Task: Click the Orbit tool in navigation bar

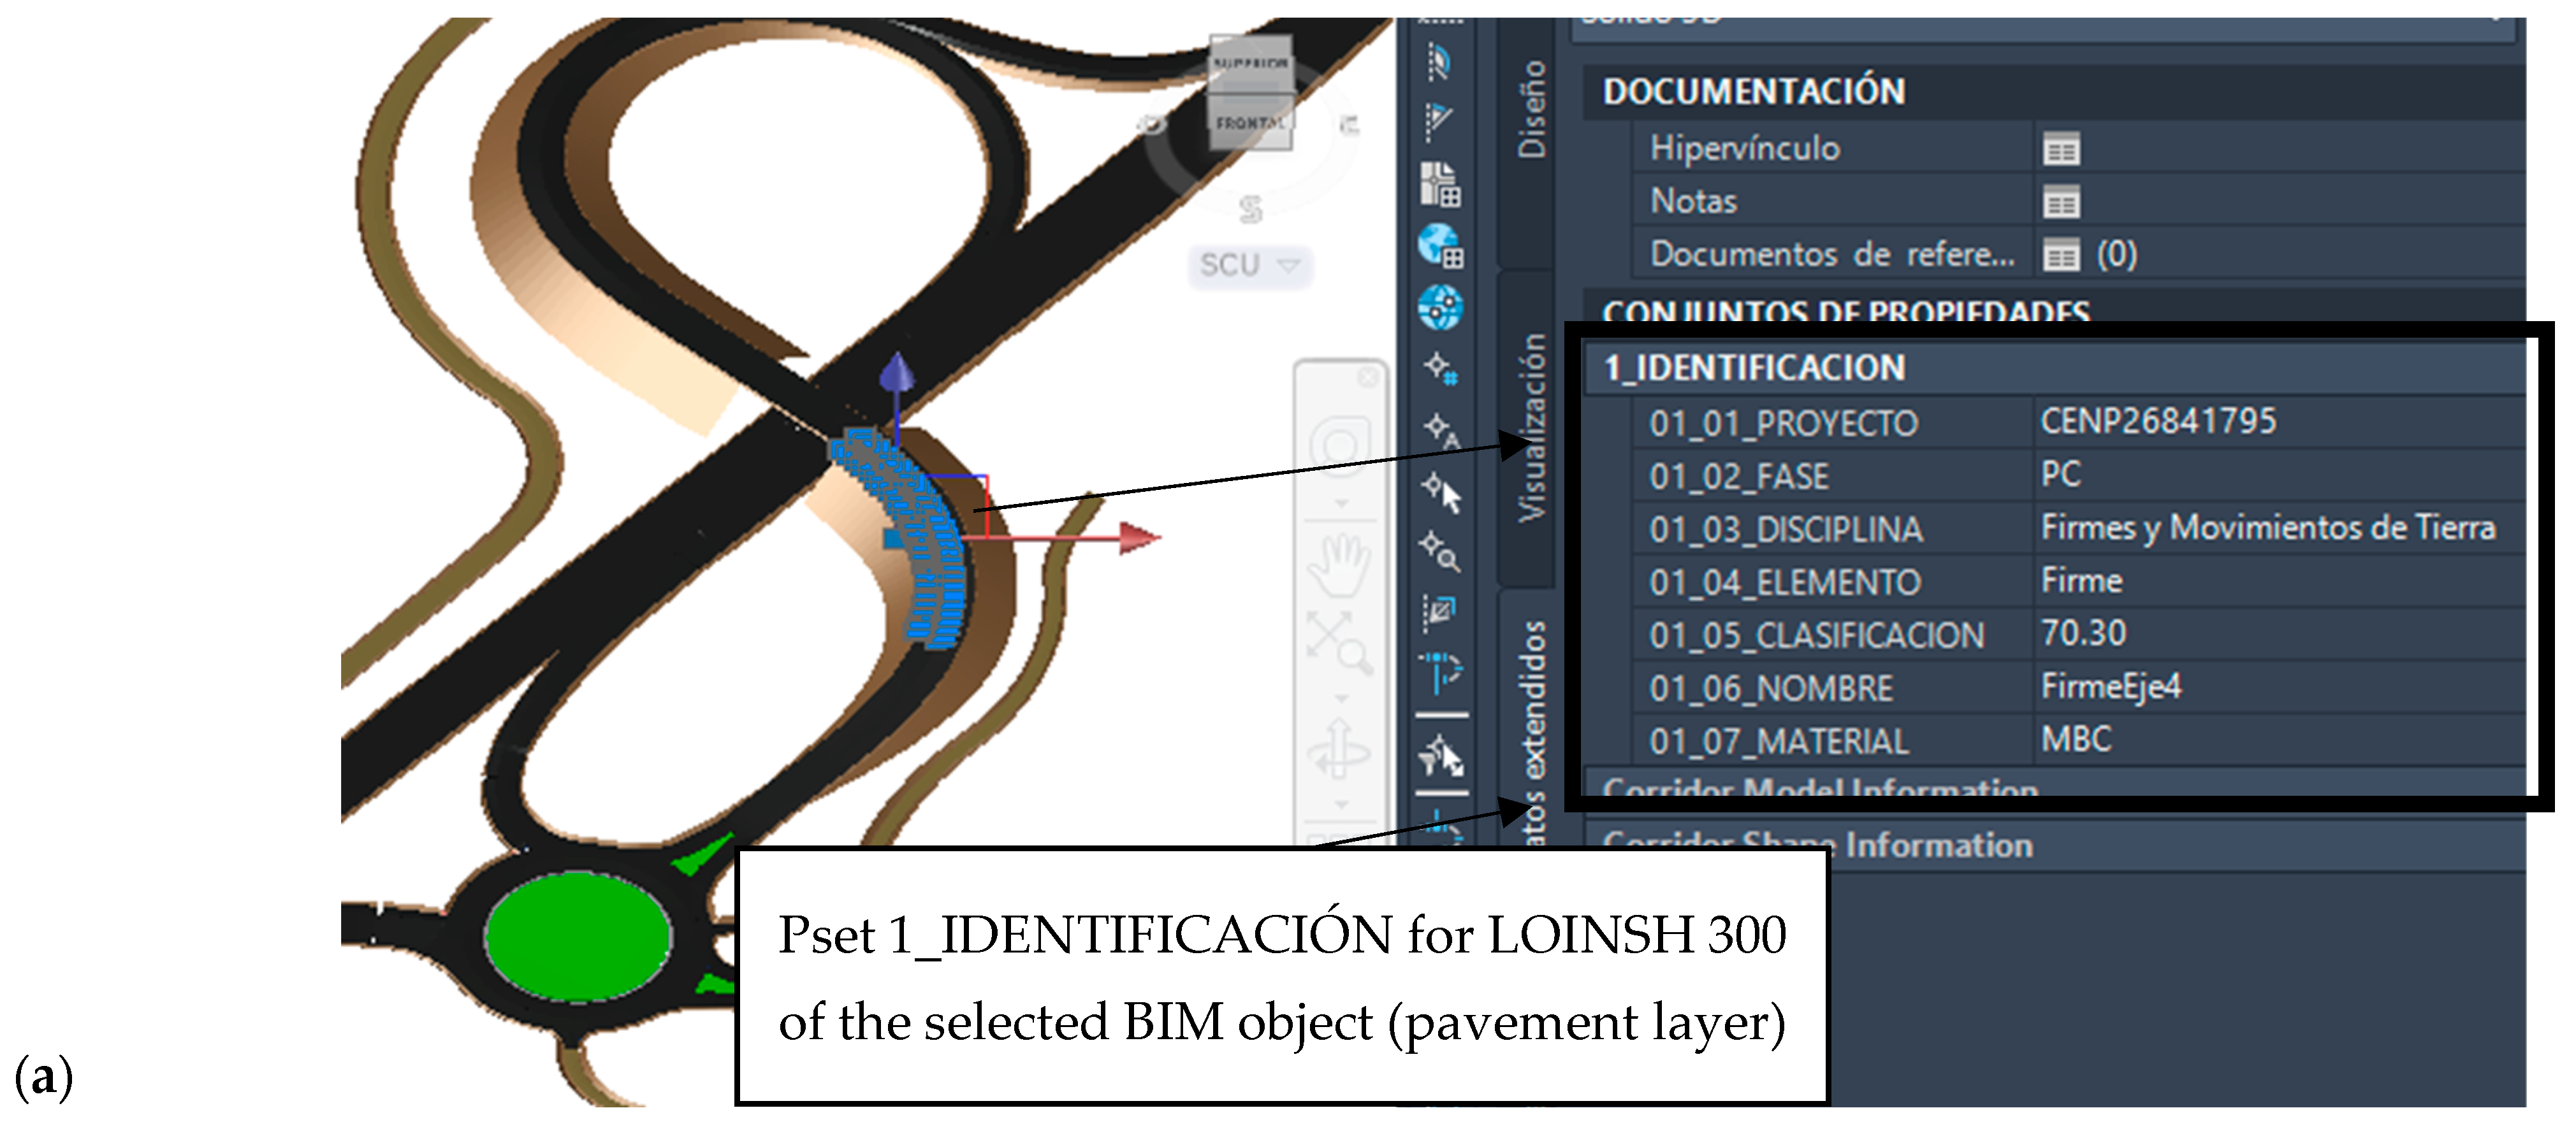Action: pos(1340,749)
